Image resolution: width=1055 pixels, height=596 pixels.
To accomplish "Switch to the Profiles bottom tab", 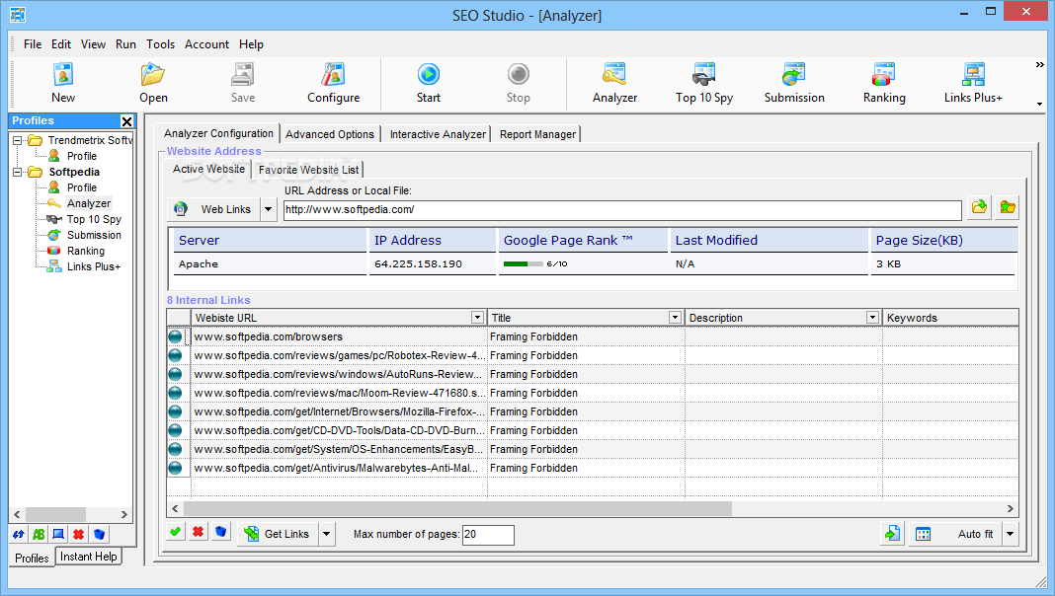I will click(32, 558).
